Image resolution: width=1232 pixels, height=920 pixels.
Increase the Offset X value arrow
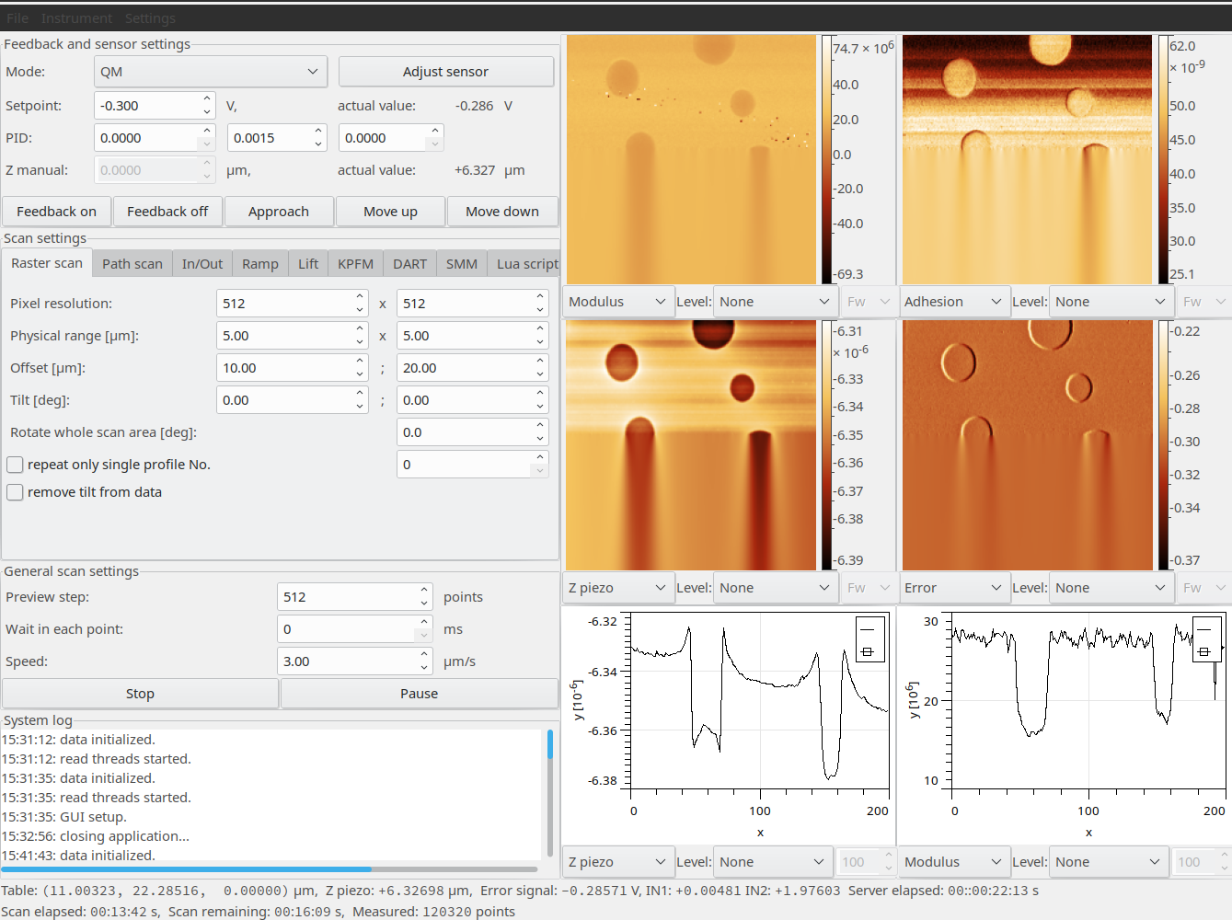(x=360, y=362)
